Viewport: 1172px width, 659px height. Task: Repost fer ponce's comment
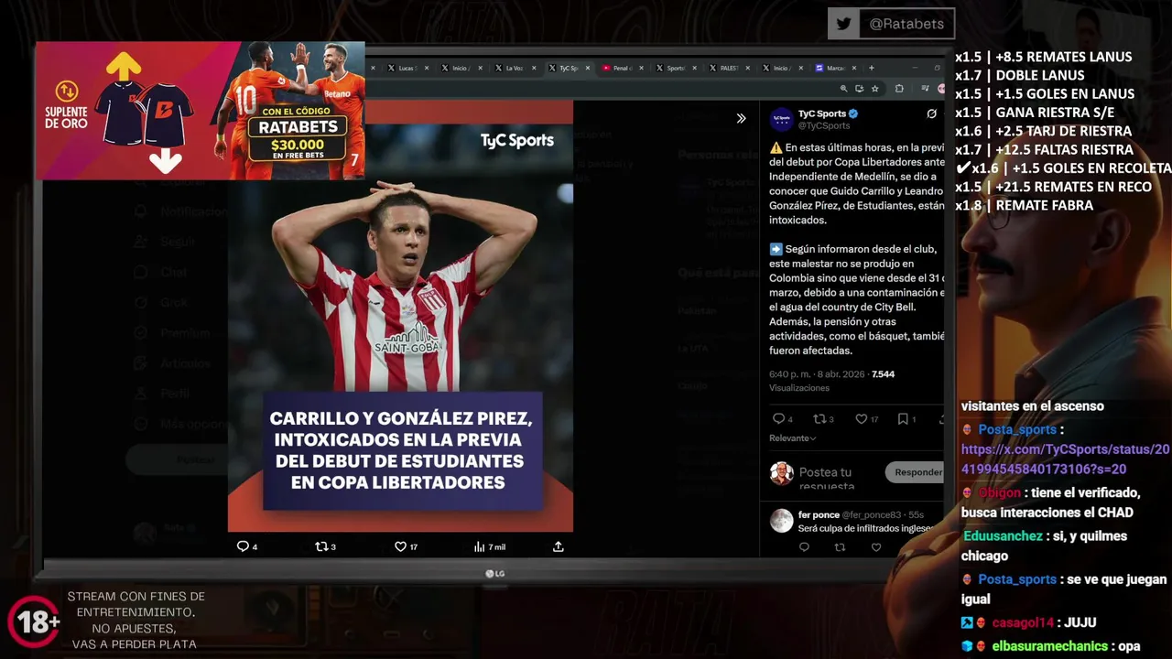840,547
